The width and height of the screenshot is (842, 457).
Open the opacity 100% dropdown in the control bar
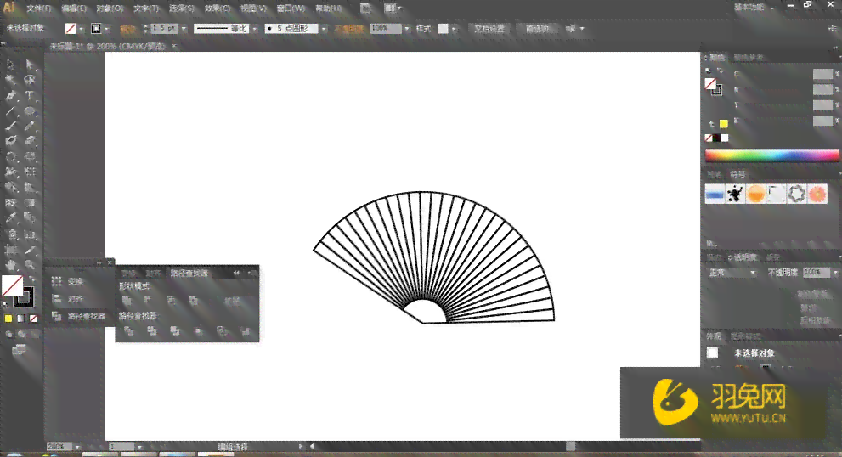[x=406, y=29]
